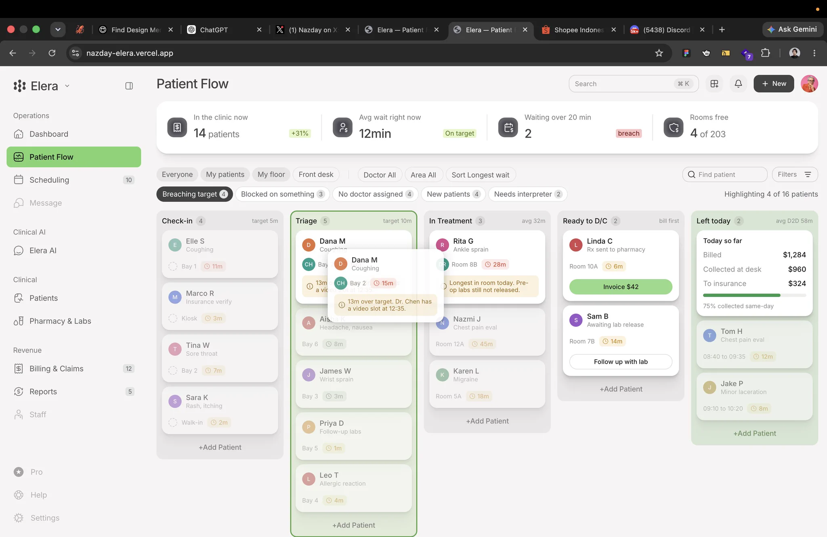Open Patients clinical page

coord(73,298)
